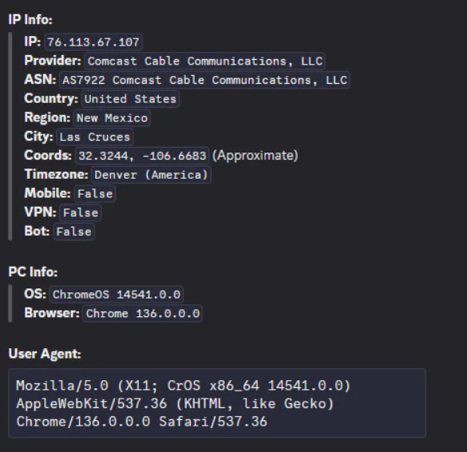
Task: Click the User Agent heading
Action: (x=45, y=354)
